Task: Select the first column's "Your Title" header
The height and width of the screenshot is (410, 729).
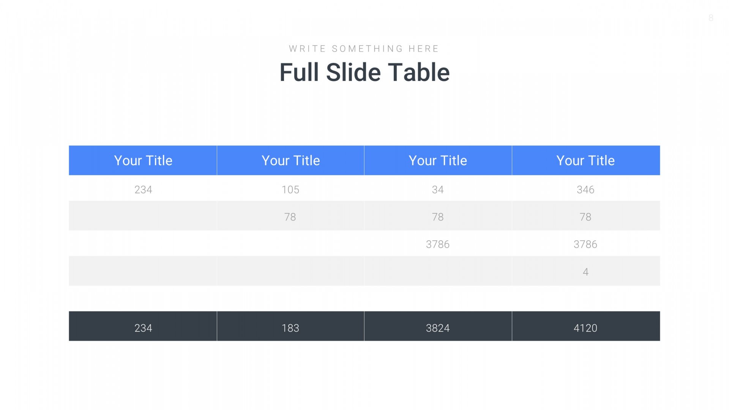Action: pyautogui.click(x=143, y=161)
